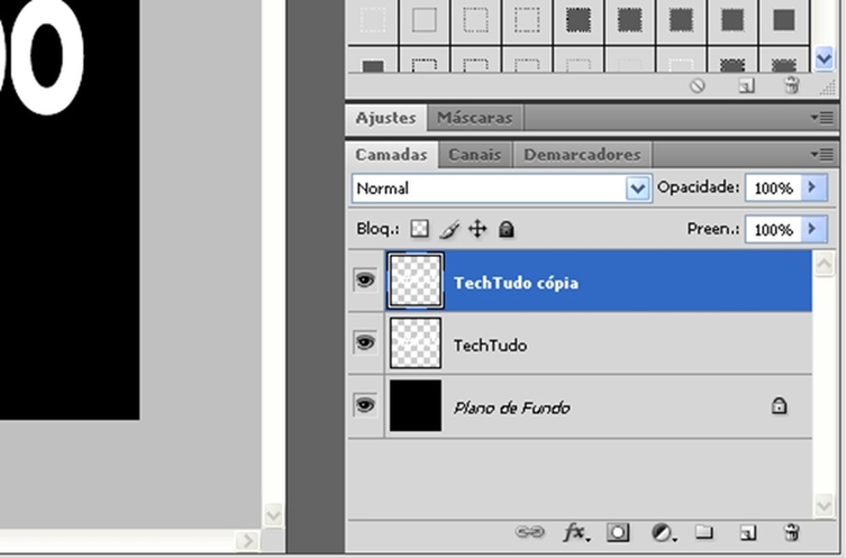Click layers list scroll down arrow
Image resolution: width=846 pixels, height=558 pixels.
(824, 506)
